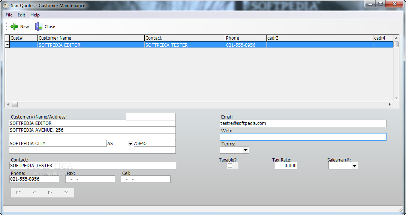Click the Cell input field
The width and height of the screenshot is (406, 215).
click(145, 179)
